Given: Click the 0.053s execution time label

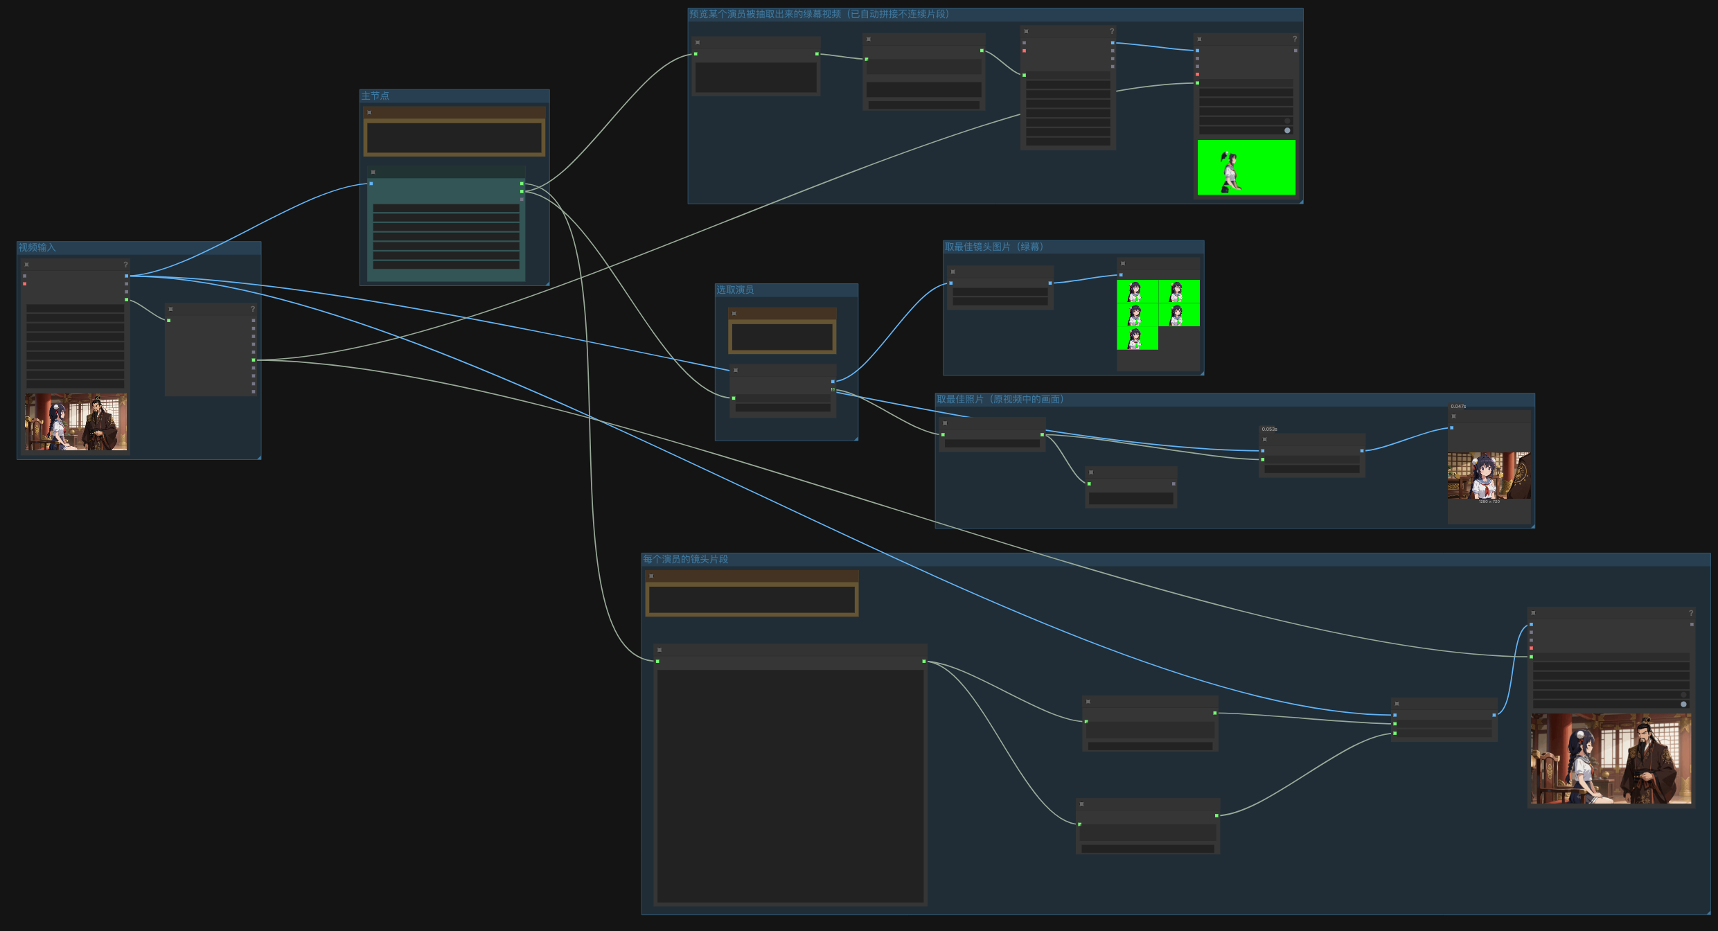Looking at the screenshot, I should 1269,429.
